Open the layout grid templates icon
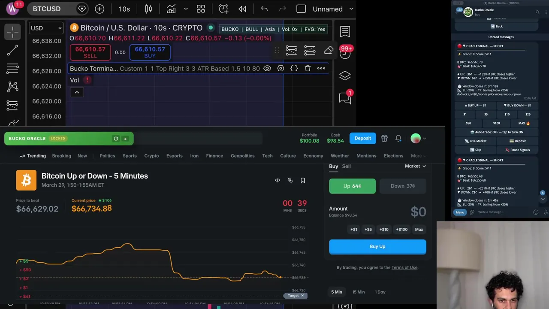549x309 pixels. tap(201, 9)
